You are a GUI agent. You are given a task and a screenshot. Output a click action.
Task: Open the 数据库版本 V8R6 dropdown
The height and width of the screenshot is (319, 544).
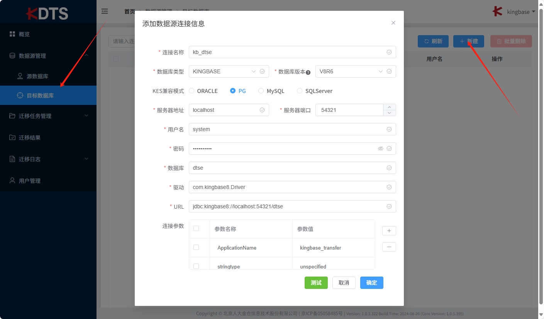[x=356, y=71]
